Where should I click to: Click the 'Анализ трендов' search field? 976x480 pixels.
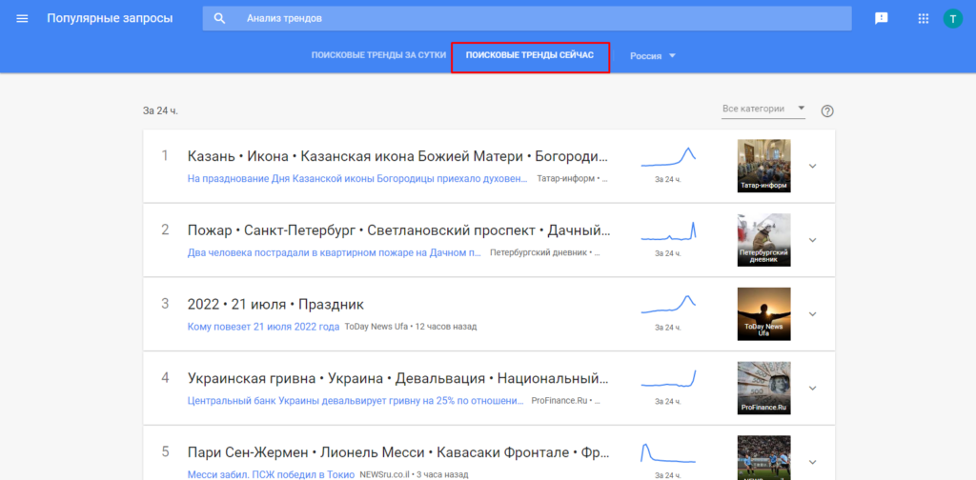coord(526,19)
